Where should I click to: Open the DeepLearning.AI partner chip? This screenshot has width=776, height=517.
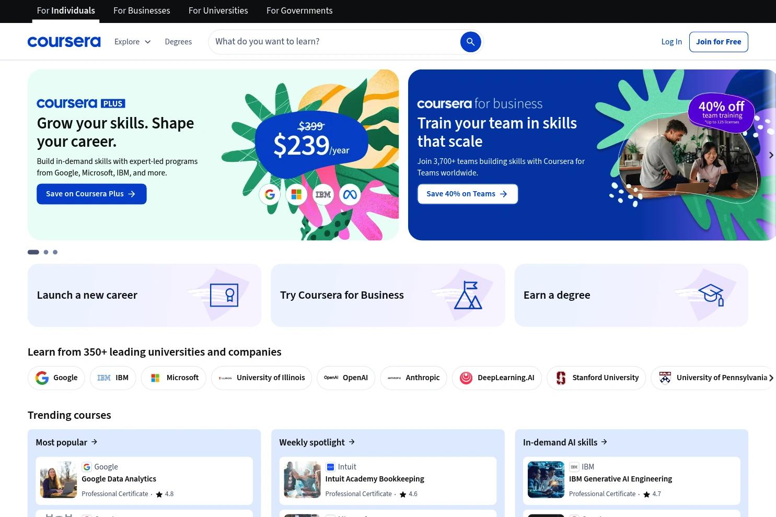coord(497,378)
